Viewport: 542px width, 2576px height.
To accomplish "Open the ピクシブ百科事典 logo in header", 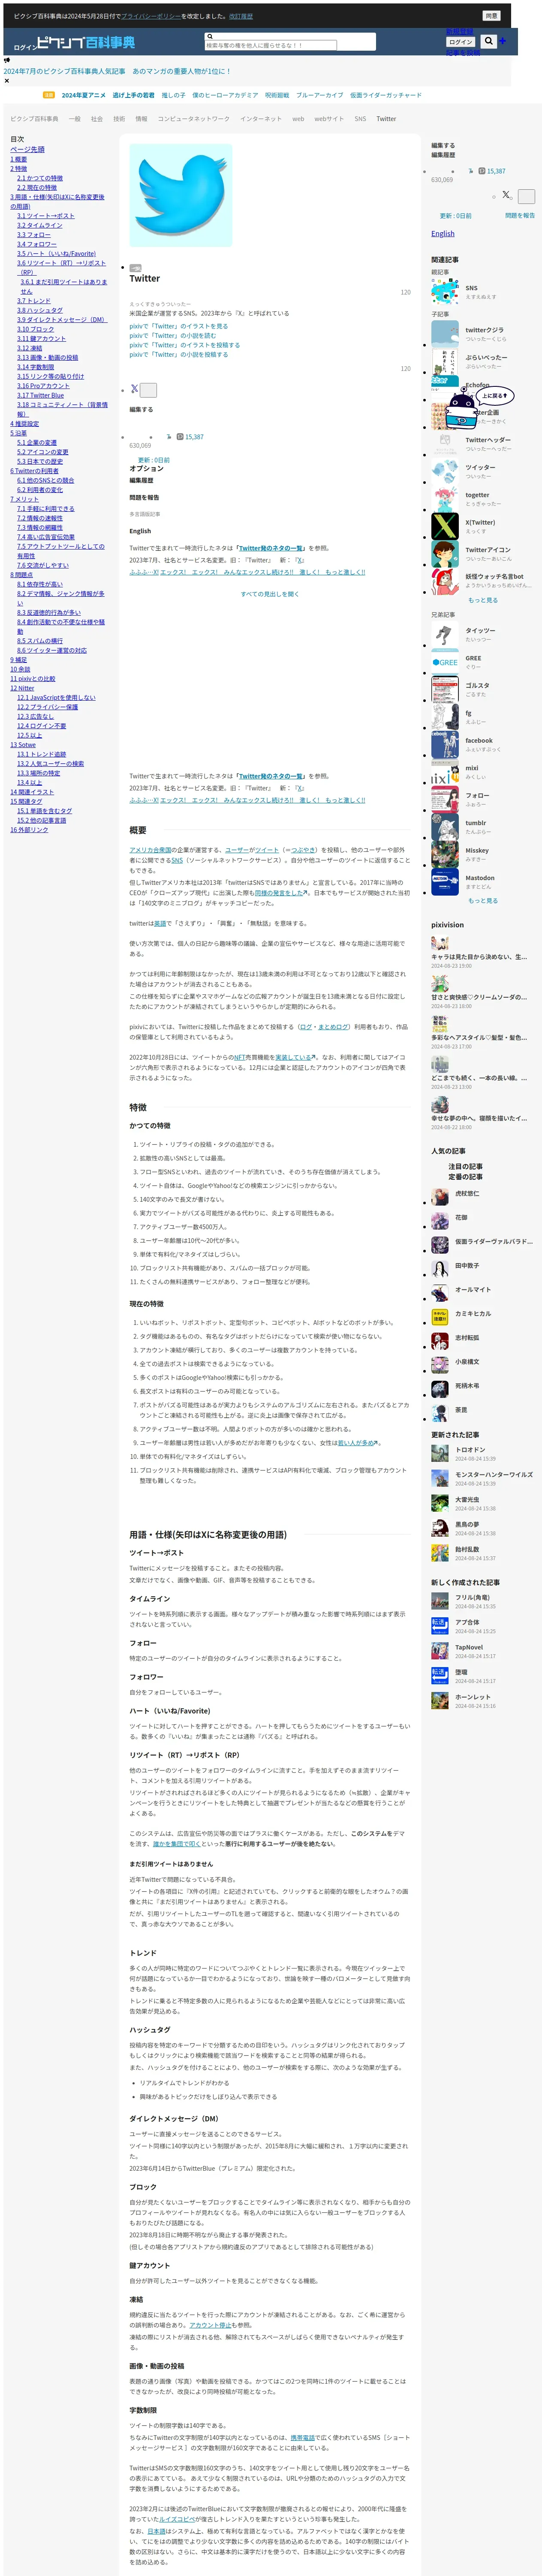I will (x=85, y=43).
